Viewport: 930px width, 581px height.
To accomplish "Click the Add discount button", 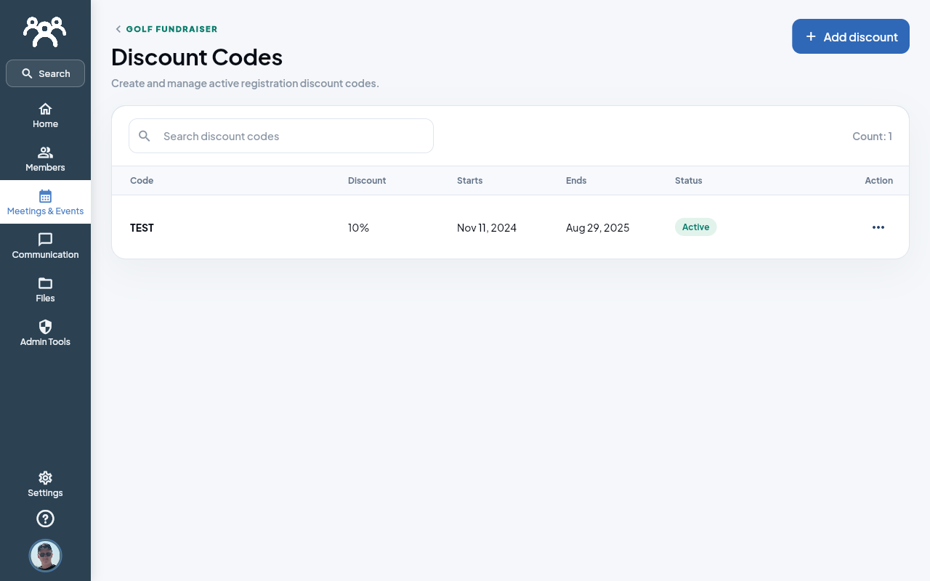I will point(851,36).
